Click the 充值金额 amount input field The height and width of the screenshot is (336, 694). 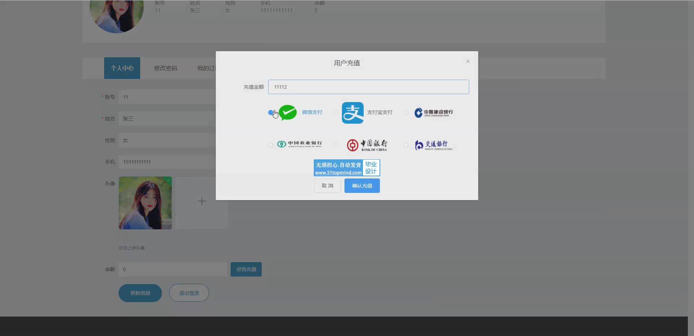click(369, 87)
